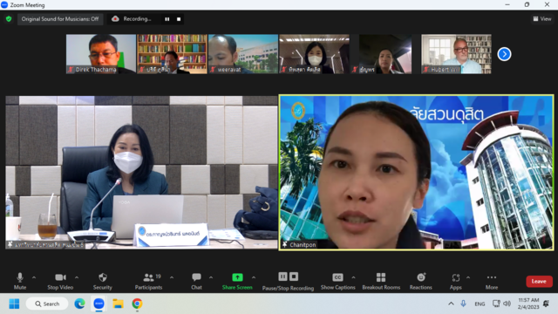
Task: Open clock showing 11:57 AM
Action: (x=528, y=304)
